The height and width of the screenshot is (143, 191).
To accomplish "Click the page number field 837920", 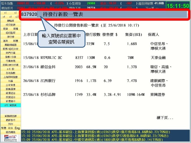I will coord(29,14).
